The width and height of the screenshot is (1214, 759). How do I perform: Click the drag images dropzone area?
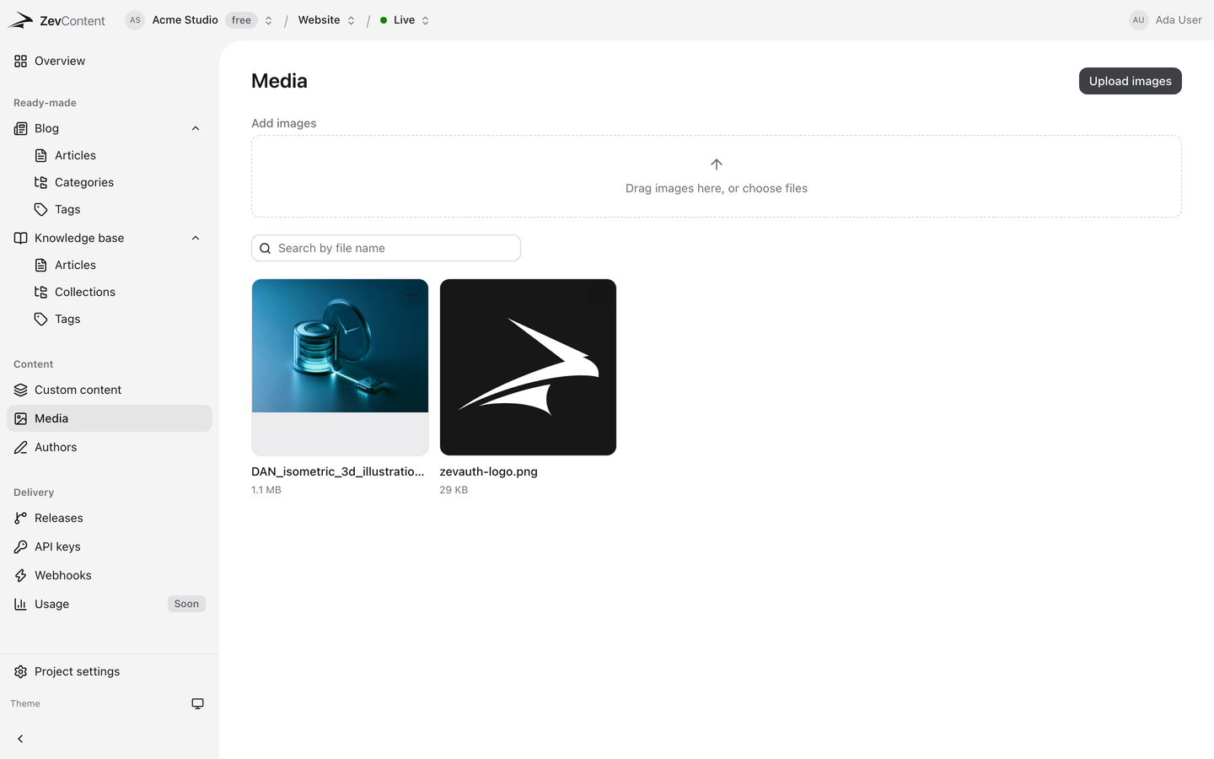coord(717,176)
